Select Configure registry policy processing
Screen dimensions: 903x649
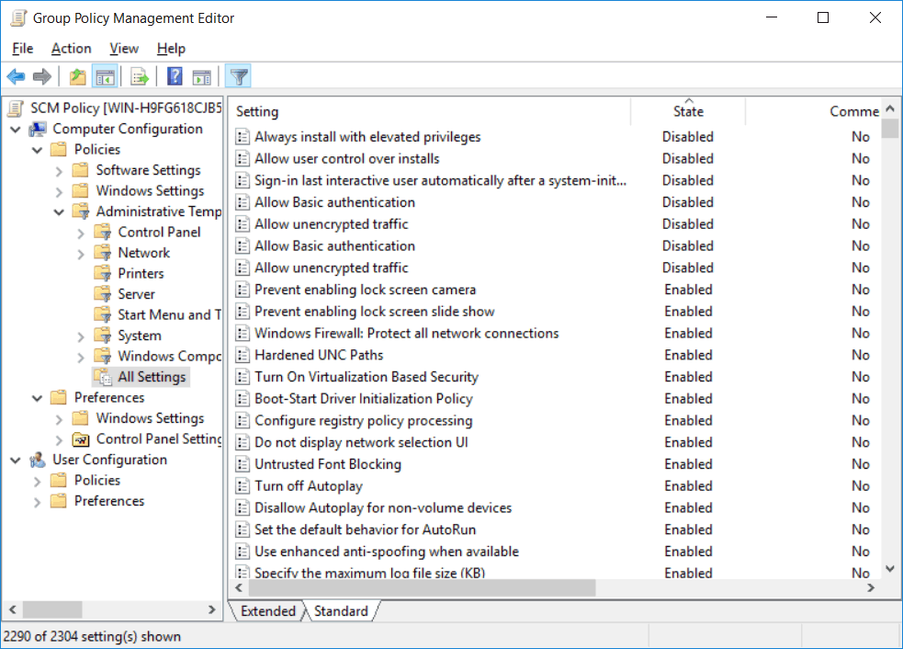pos(364,421)
